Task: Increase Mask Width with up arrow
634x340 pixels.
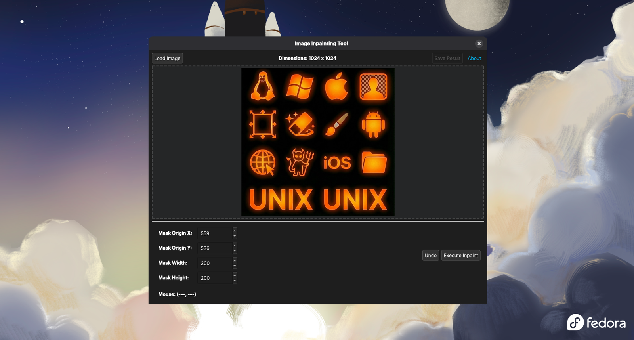Action: [x=235, y=260]
